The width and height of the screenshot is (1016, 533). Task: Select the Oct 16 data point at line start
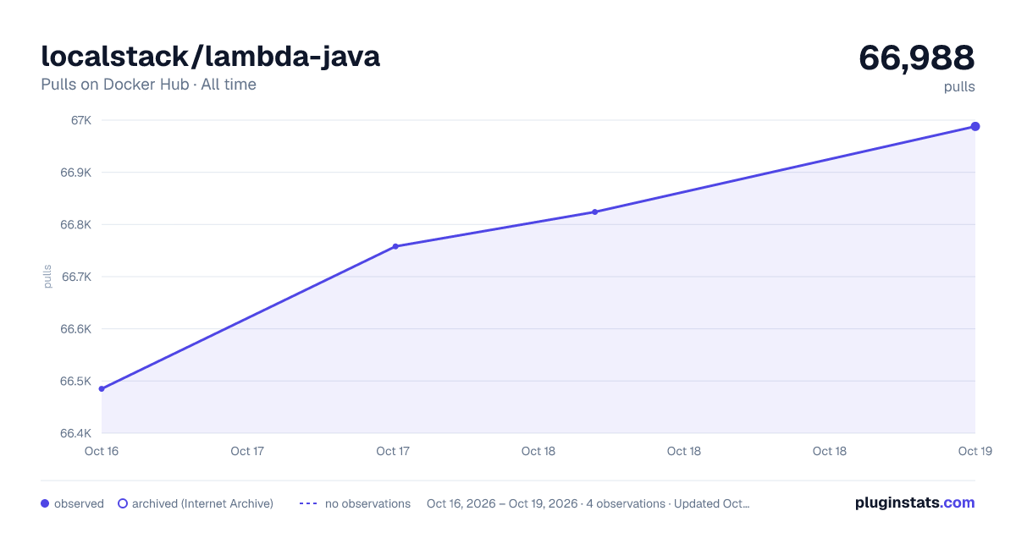102,389
